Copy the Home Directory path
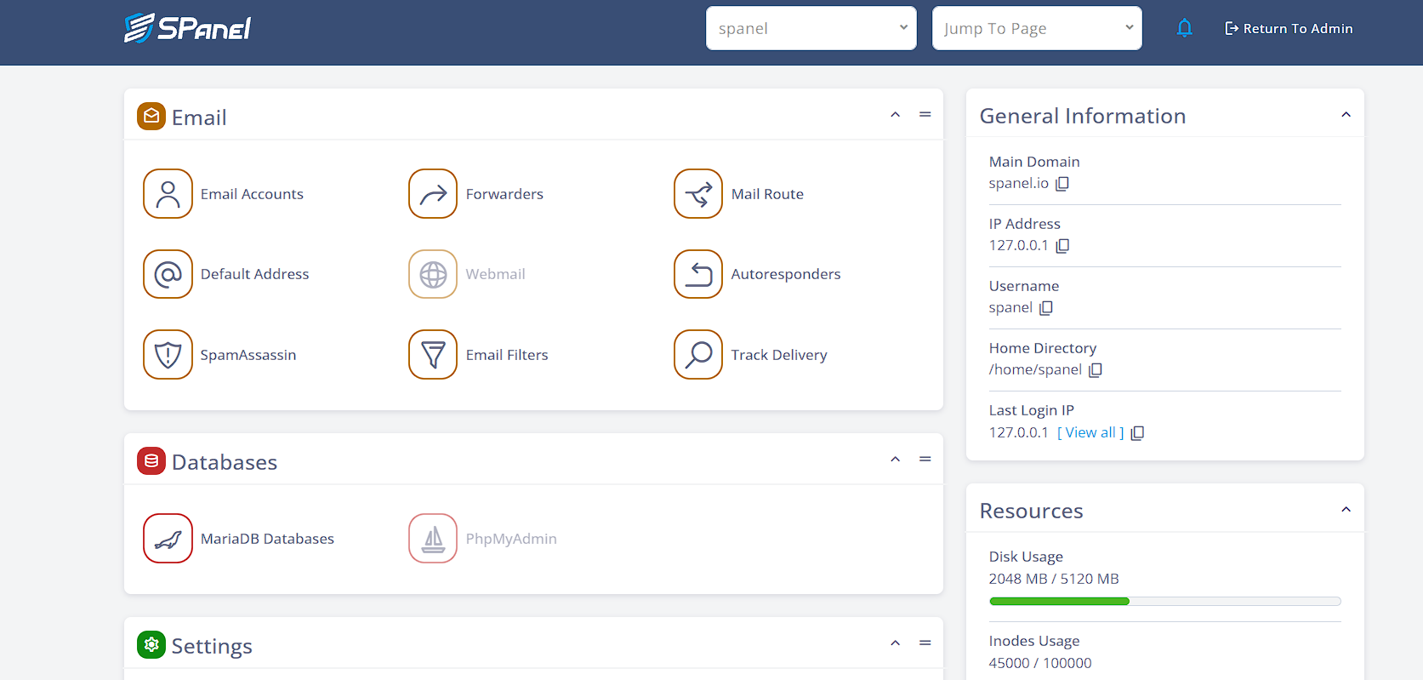Image resolution: width=1423 pixels, height=680 pixels. point(1096,370)
